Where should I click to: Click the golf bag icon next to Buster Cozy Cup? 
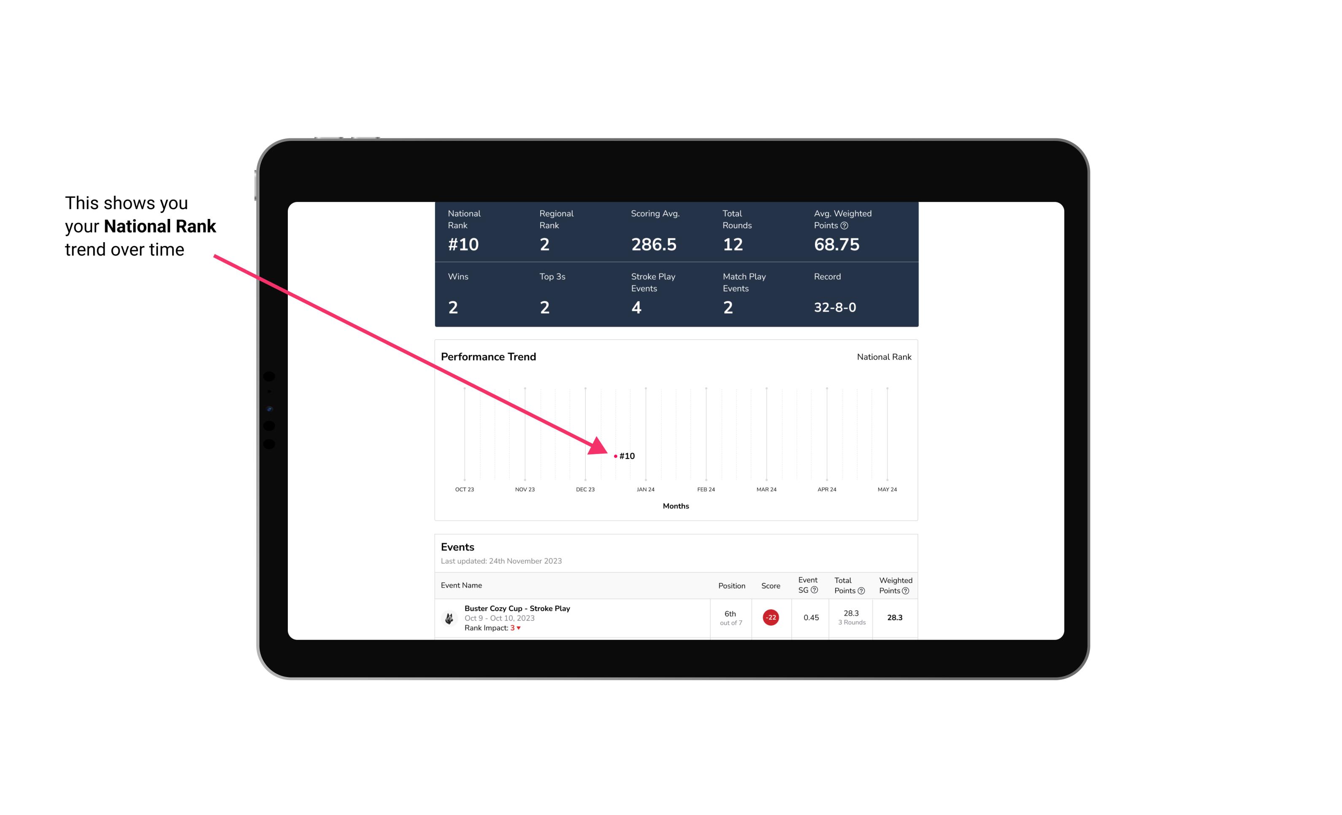[x=449, y=617]
